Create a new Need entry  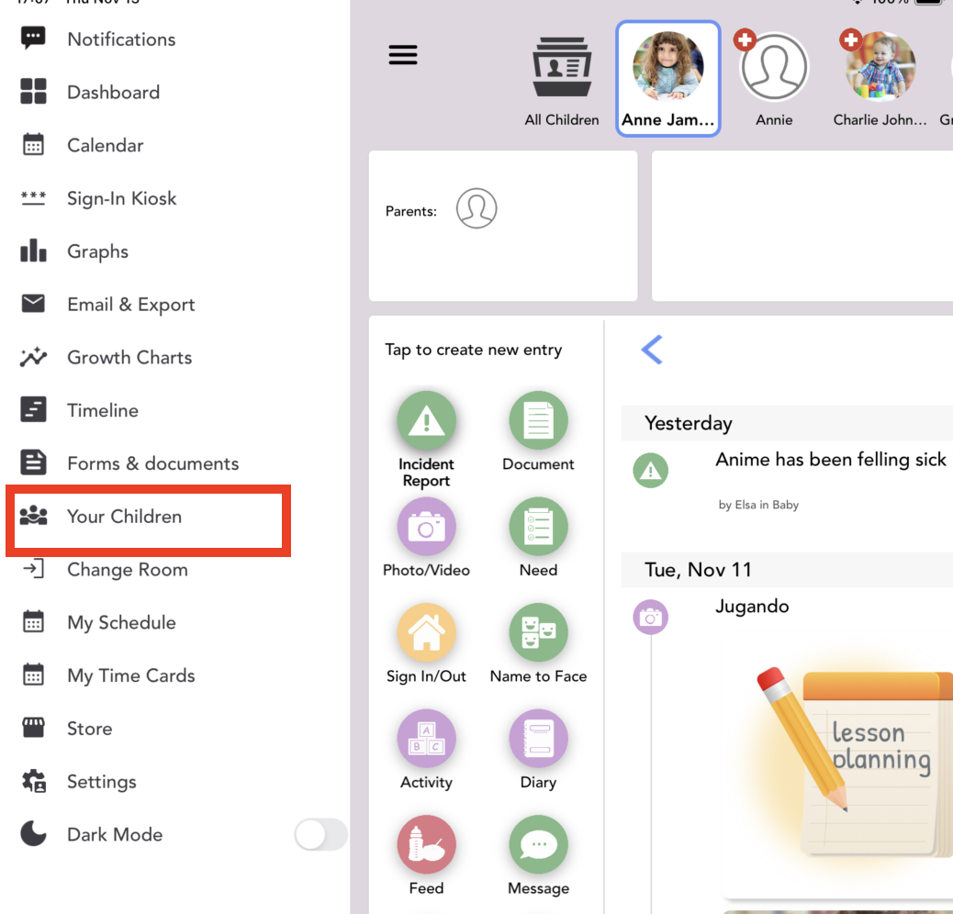[x=538, y=527]
